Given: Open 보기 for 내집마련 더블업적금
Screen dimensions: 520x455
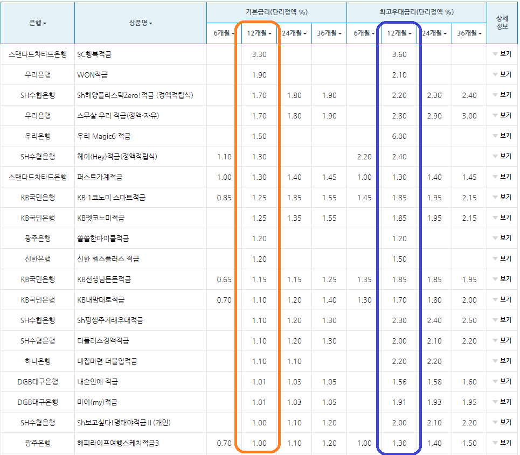Looking at the screenshot, I should pyautogui.click(x=502, y=361).
